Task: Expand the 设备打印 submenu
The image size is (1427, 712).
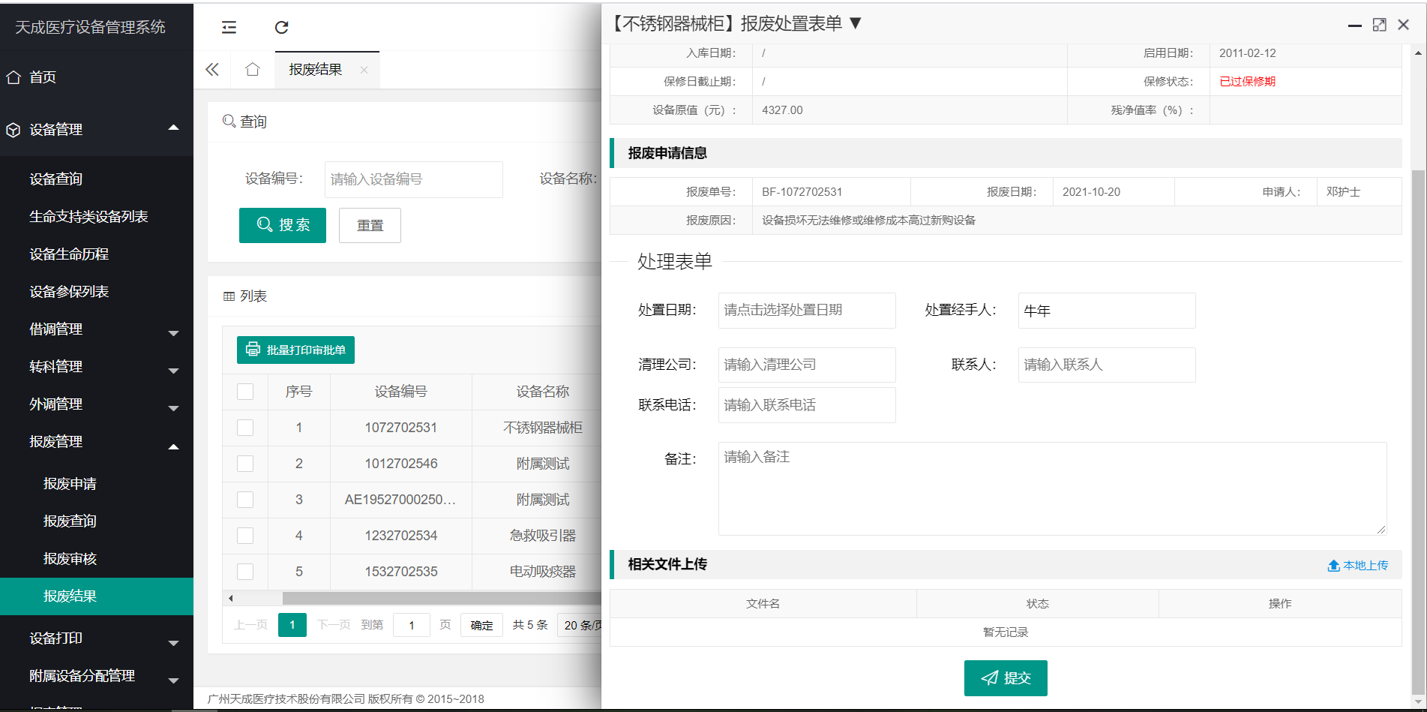Action: coord(174,642)
